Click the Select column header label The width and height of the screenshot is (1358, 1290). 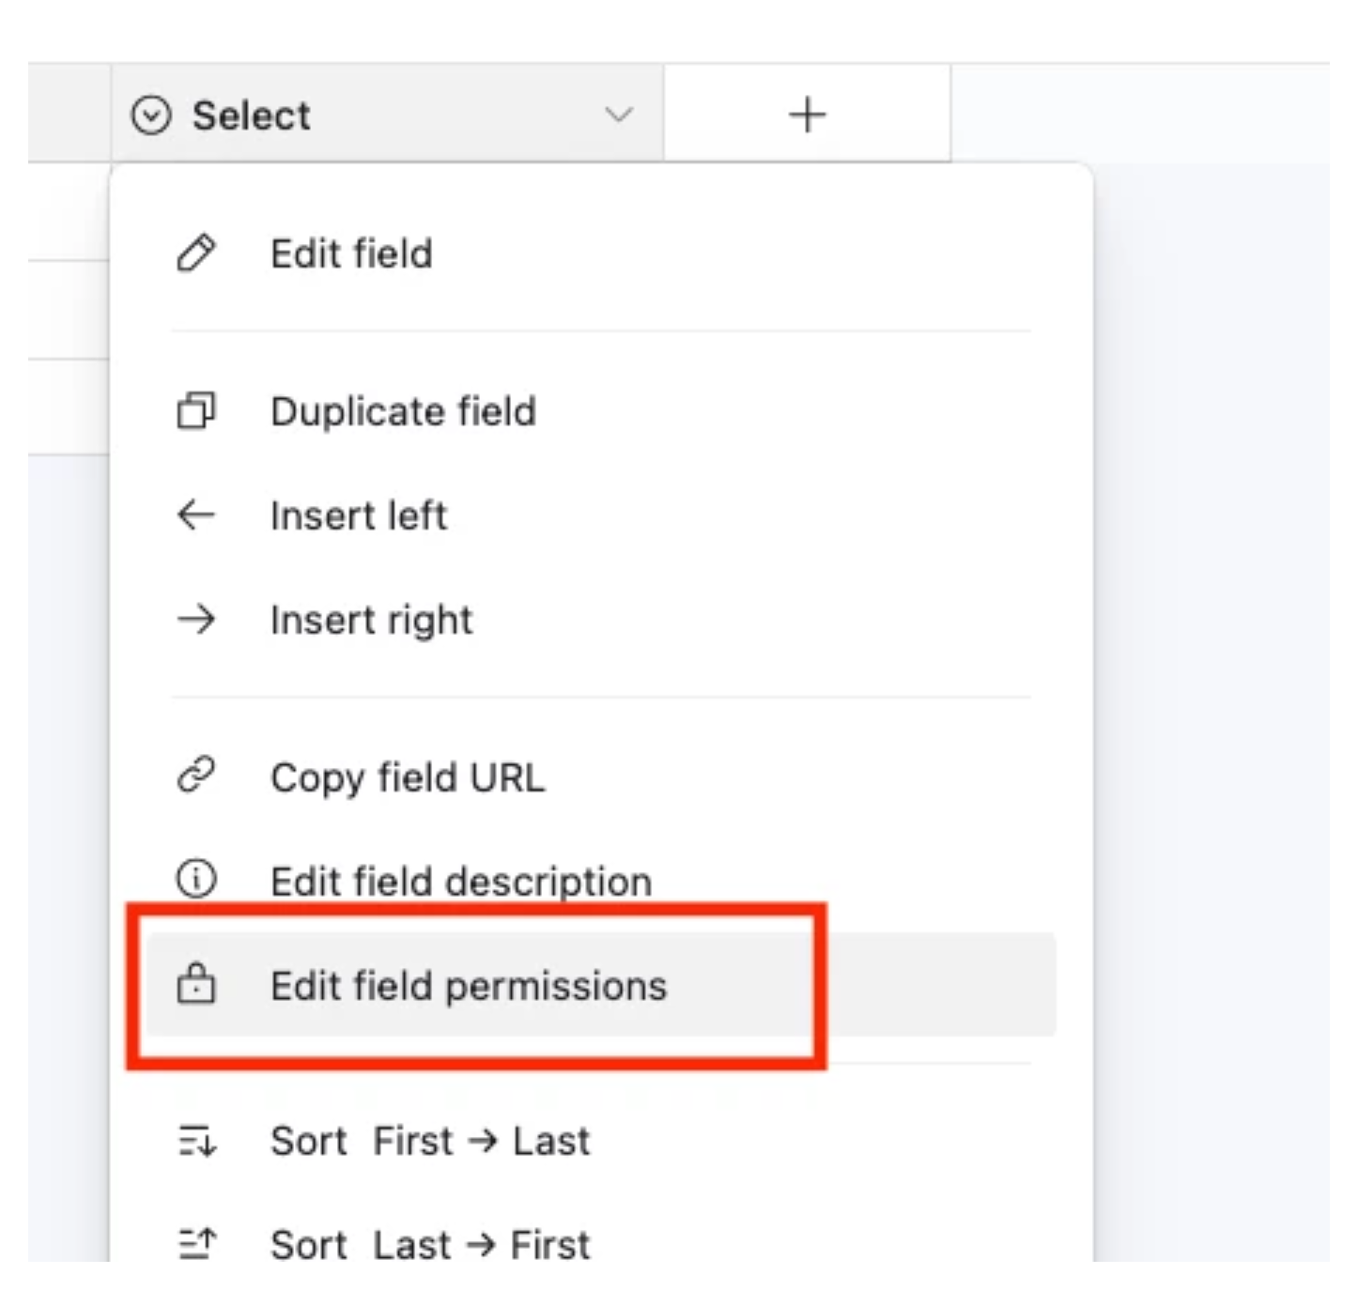[x=252, y=115]
